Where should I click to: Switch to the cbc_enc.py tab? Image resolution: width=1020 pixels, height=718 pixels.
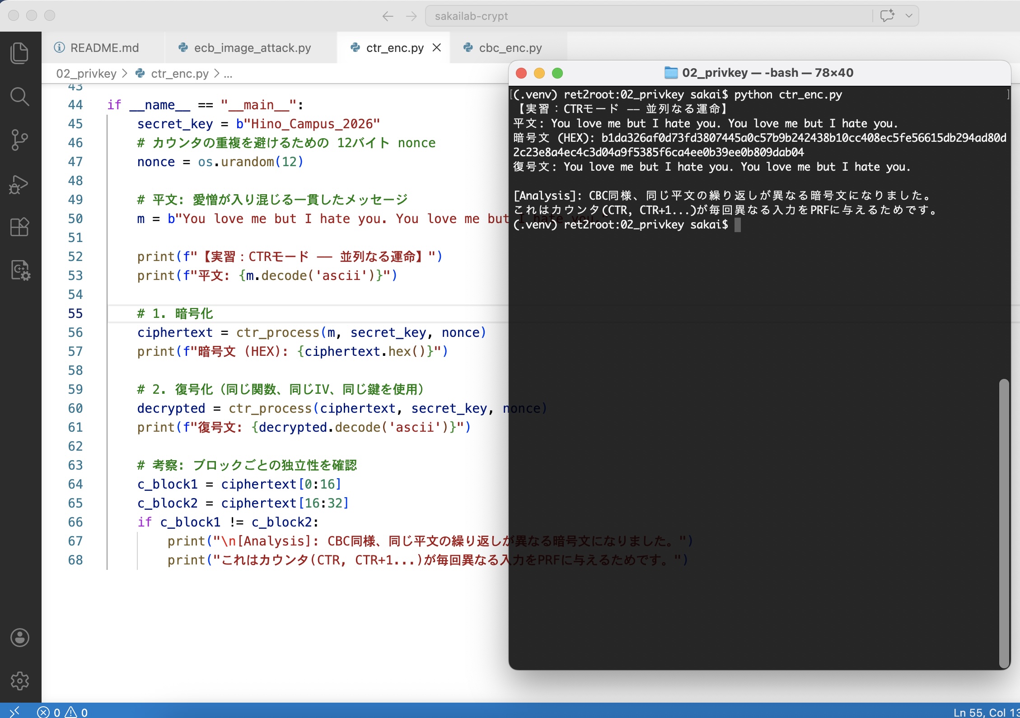510,48
